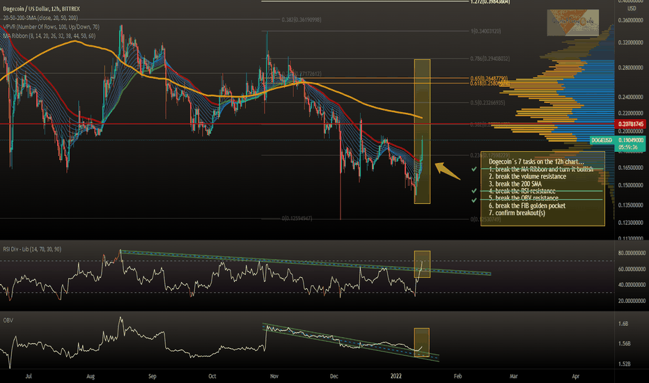This screenshot has width=649, height=383.
Task: Click the 1.52B OBV axis value
Action: (x=624, y=364)
